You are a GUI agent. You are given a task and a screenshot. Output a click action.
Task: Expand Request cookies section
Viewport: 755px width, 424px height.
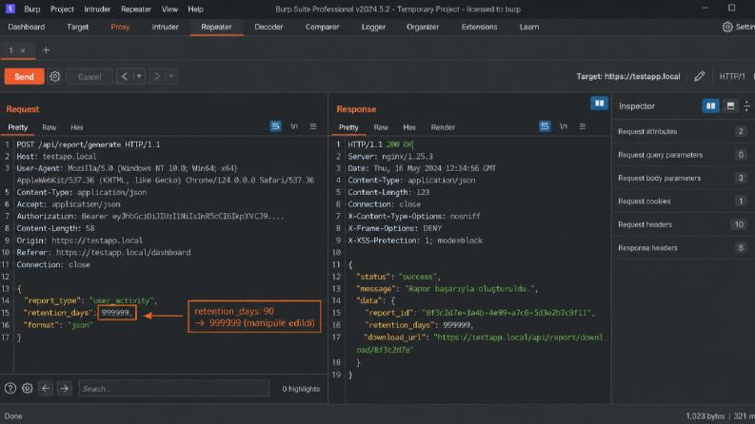[x=683, y=201]
